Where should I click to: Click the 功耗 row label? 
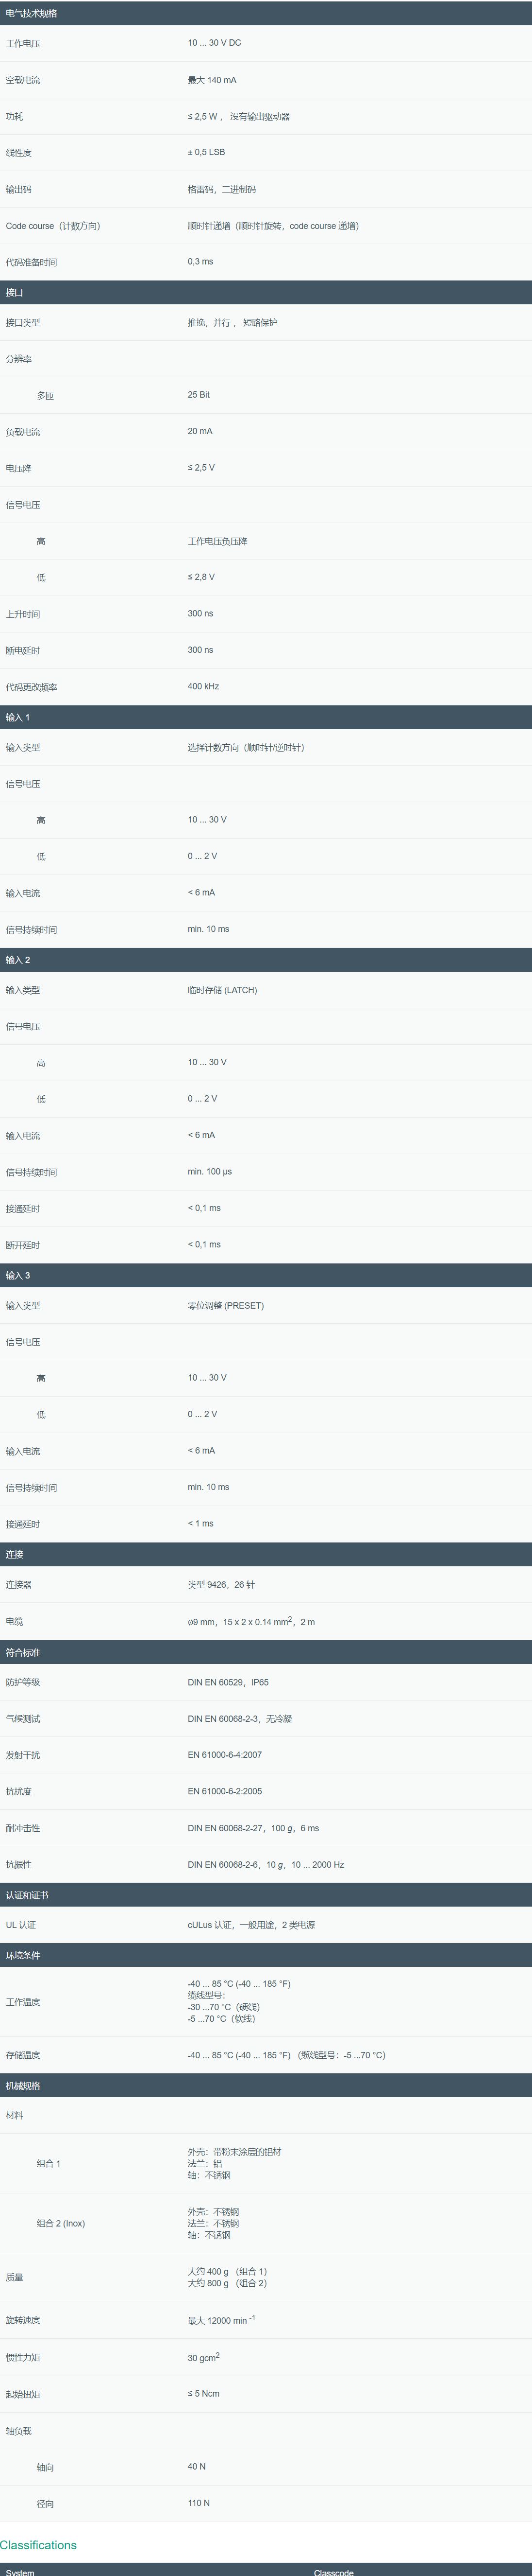[x=14, y=117]
